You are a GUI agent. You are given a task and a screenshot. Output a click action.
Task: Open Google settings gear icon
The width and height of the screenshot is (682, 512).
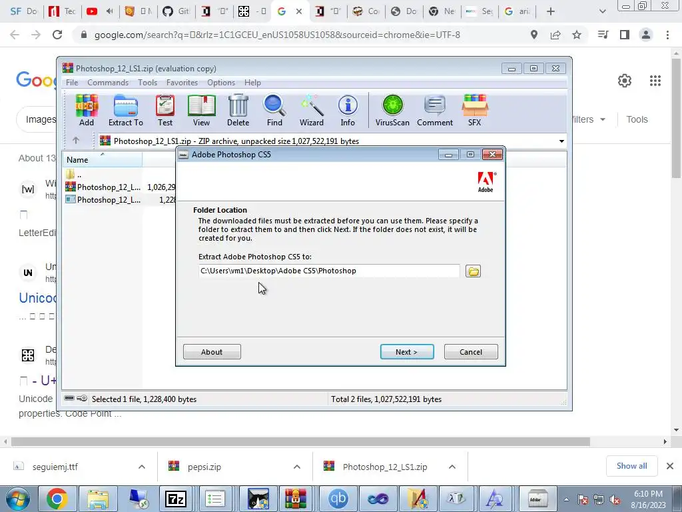625,81
